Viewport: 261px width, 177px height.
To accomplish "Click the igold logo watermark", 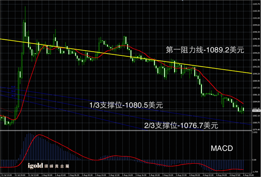I will 48,166.
